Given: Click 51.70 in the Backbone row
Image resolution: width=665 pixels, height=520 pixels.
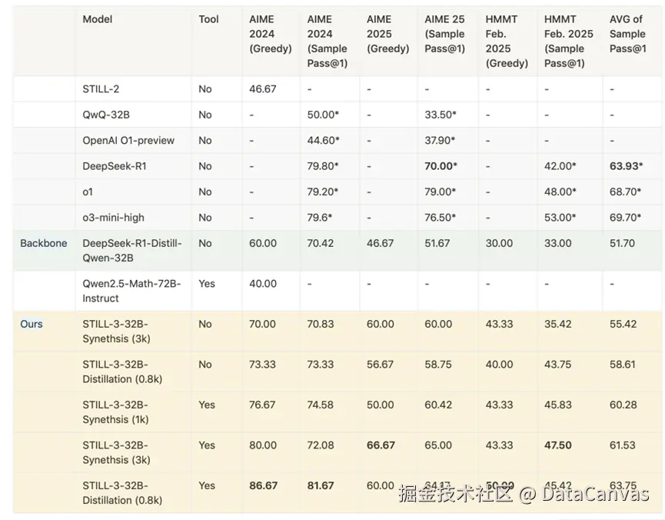Looking at the screenshot, I should [622, 243].
